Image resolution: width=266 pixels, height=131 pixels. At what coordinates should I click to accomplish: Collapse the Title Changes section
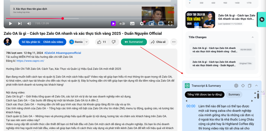click(253, 37)
